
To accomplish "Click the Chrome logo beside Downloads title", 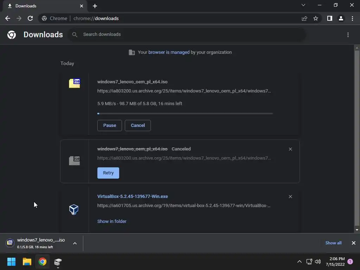I will (x=12, y=35).
